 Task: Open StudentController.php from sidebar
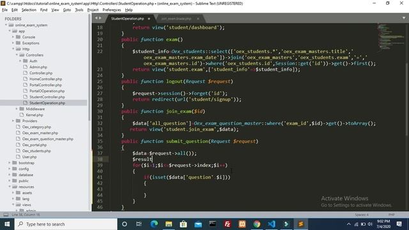pos(47,97)
